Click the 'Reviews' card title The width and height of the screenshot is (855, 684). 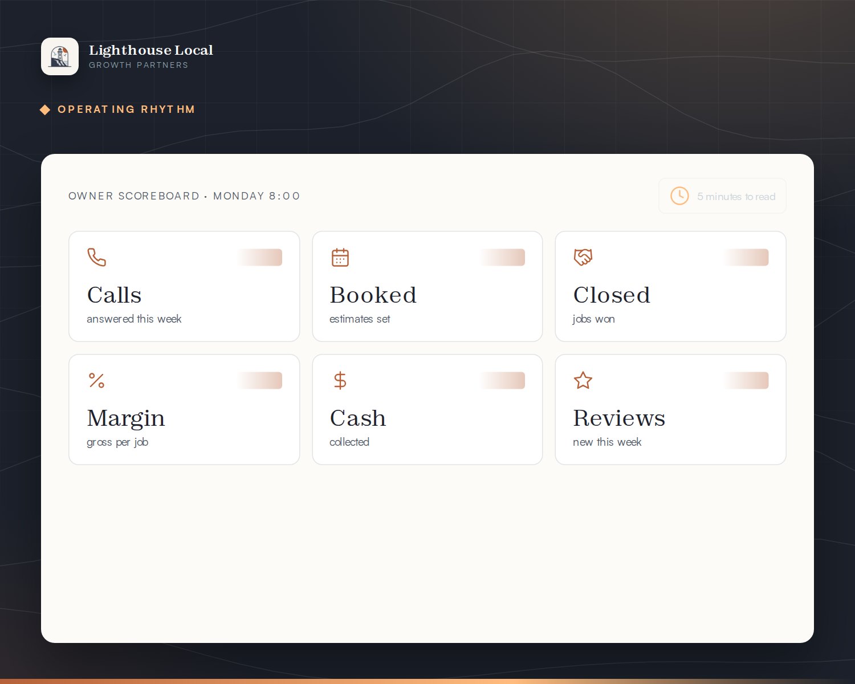(x=619, y=418)
